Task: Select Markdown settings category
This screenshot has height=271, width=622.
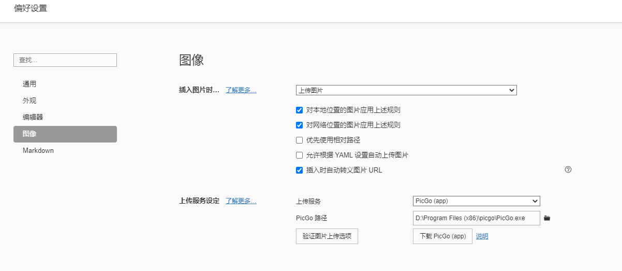Action: pyautogui.click(x=65, y=151)
